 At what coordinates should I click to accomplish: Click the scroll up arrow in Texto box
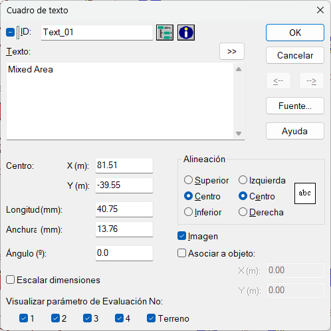tap(239, 69)
